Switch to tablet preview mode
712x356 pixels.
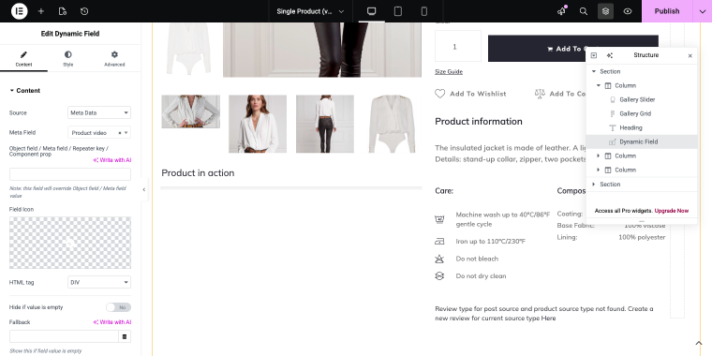coord(398,11)
